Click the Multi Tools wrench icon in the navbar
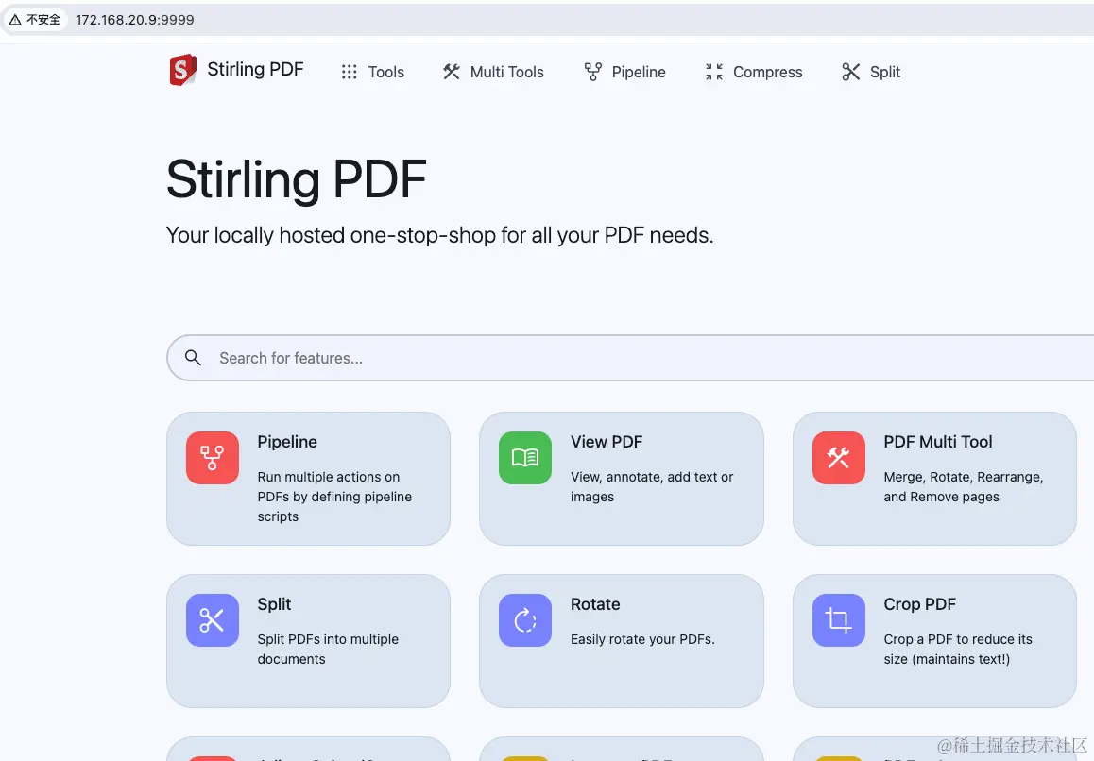 pos(452,72)
